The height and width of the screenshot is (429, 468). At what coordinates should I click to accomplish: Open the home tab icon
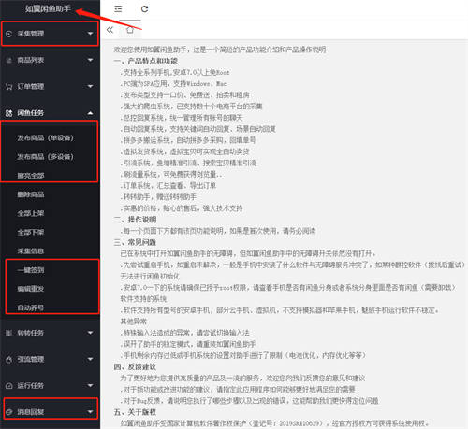pos(130,30)
